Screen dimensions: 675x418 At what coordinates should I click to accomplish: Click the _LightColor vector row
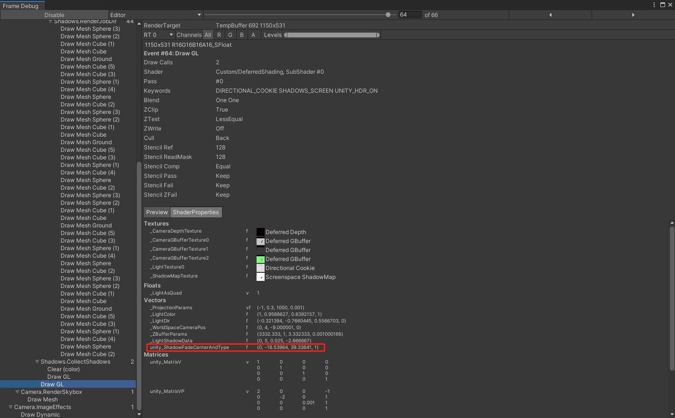(x=236, y=314)
